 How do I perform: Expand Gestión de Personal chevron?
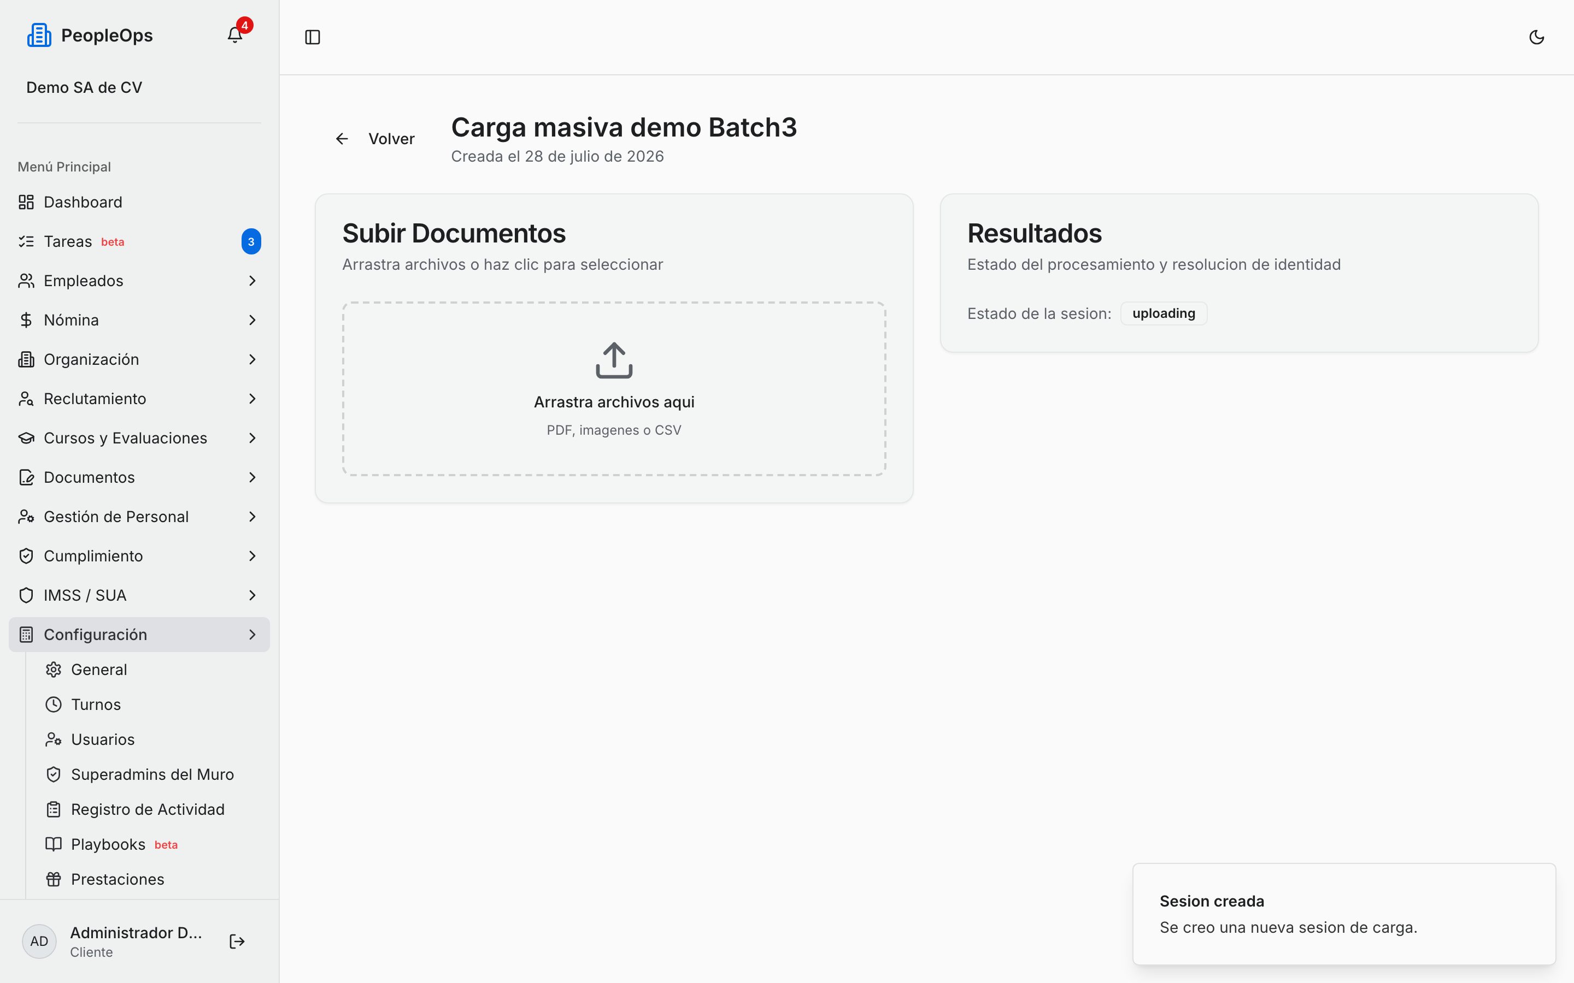(x=252, y=517)
